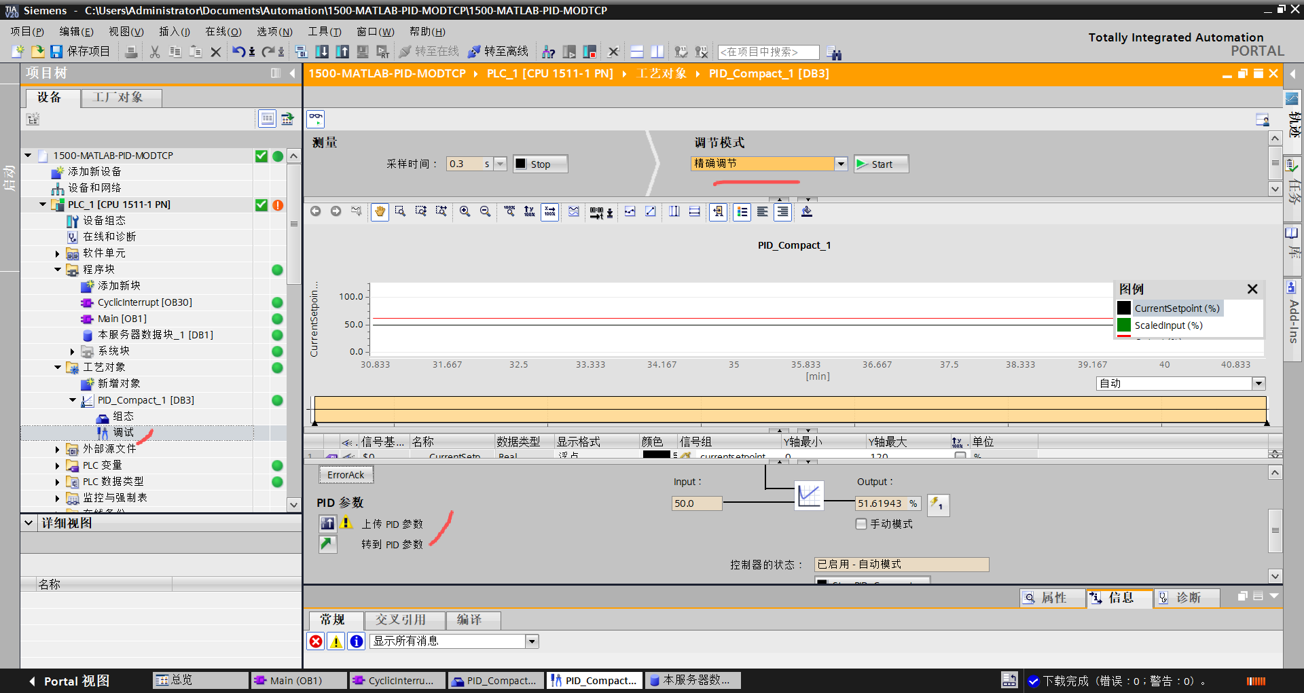This screenshot has width=1304, height=693.
Task: Collapse the PLC_1 [CPU 1511-1 PN] node
Action: tap(42, 205)
